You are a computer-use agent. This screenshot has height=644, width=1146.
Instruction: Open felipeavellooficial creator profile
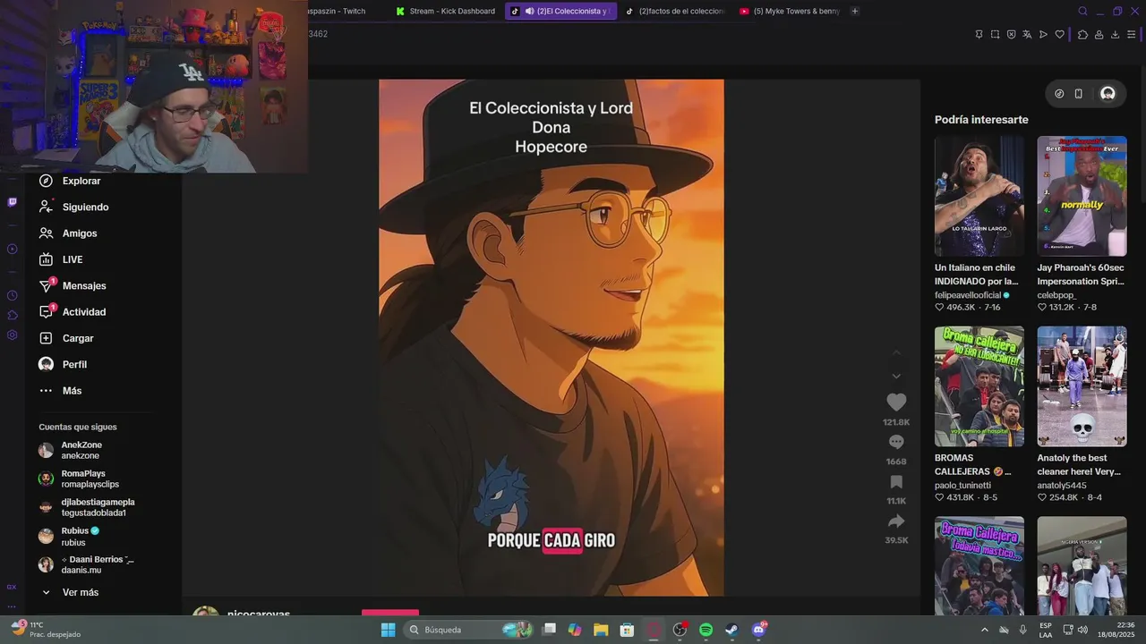pos(968,295)
